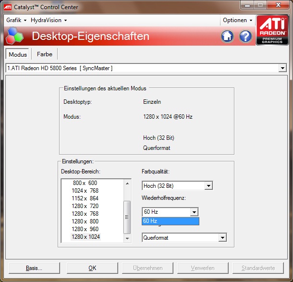Choose resolution 1280 x 800
293x282 pixels.
85,221
